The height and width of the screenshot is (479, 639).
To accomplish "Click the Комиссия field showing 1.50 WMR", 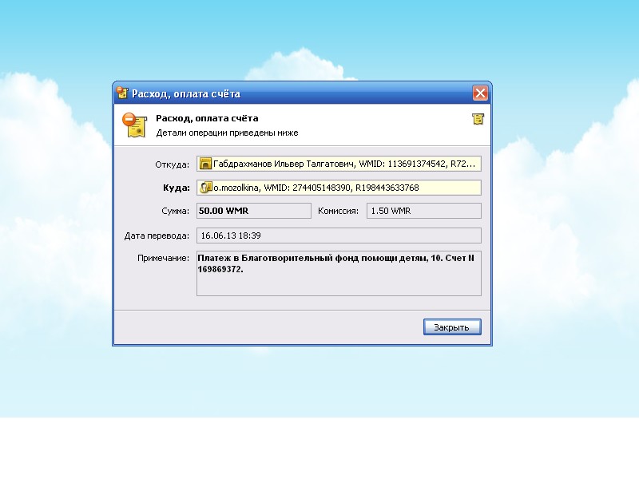I will 424,211.
